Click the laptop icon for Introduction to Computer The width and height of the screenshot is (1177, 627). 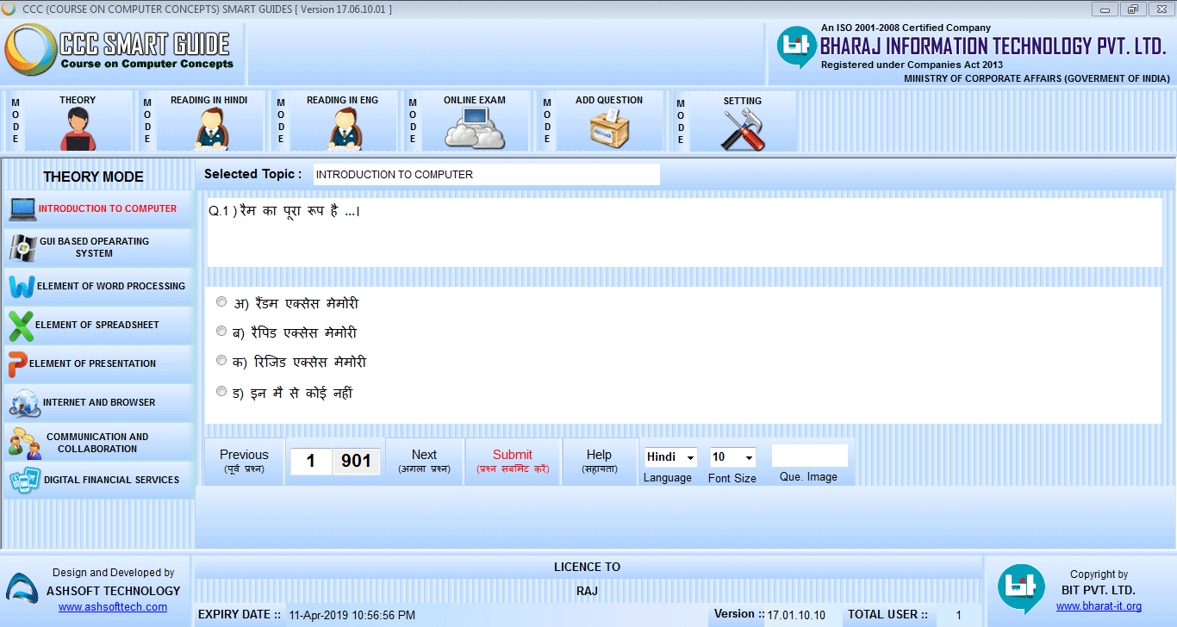click(22, 208)
